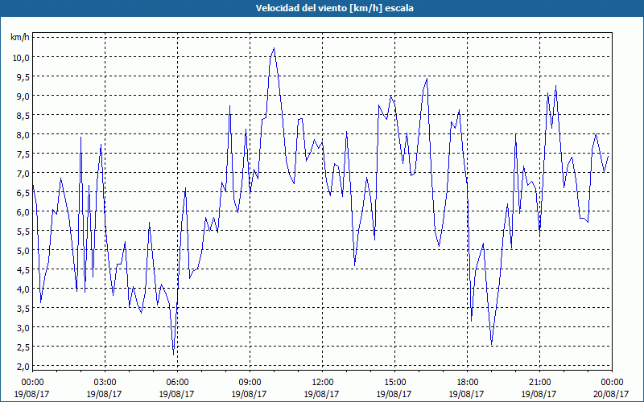Viewport: 644px width, 402px height.
Task: Click the '2,5' y-axis label
Action: tap(23, 347)
